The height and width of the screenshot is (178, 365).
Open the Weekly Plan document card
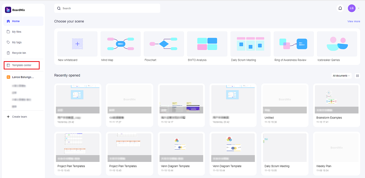pyautogui.click(x=337, y=154)
